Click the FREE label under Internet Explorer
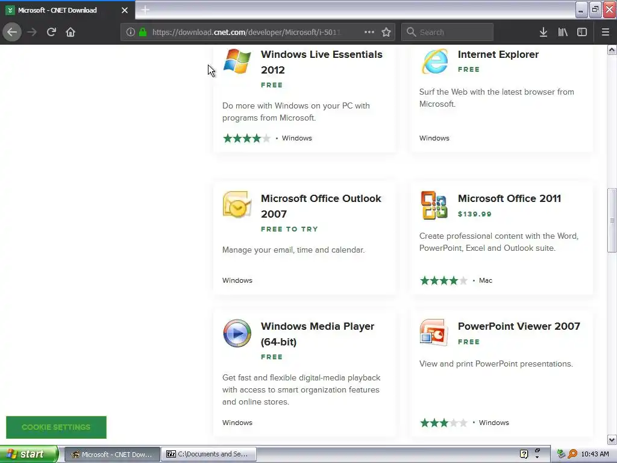 [x=469, y=69]
